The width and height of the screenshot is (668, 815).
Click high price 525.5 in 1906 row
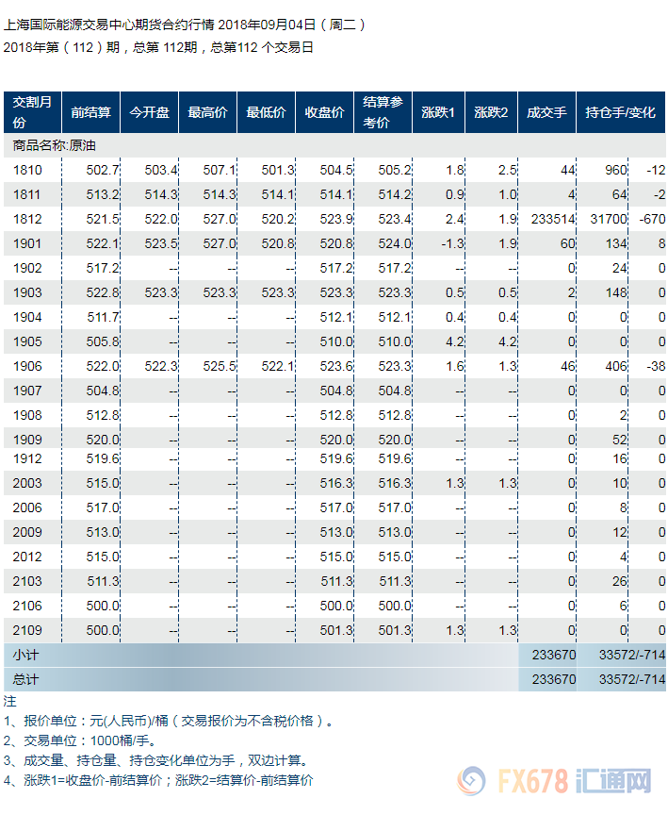click(220, 366)
